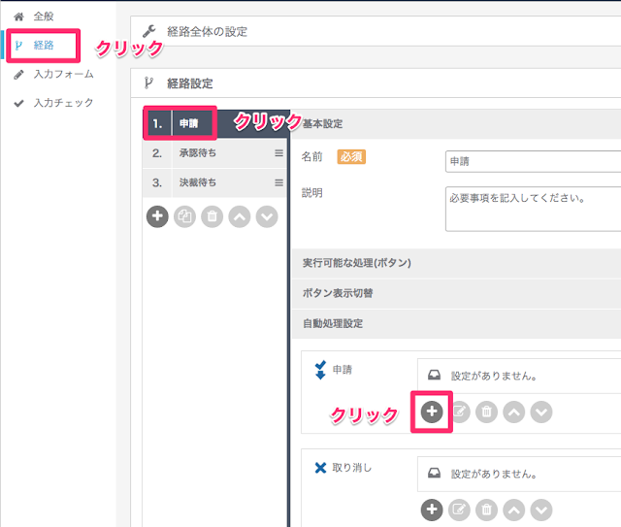Expand the 実行可能な処理(ボタン) section
The width and height of the screenshot is (621, 527).
tap(456, 263)
